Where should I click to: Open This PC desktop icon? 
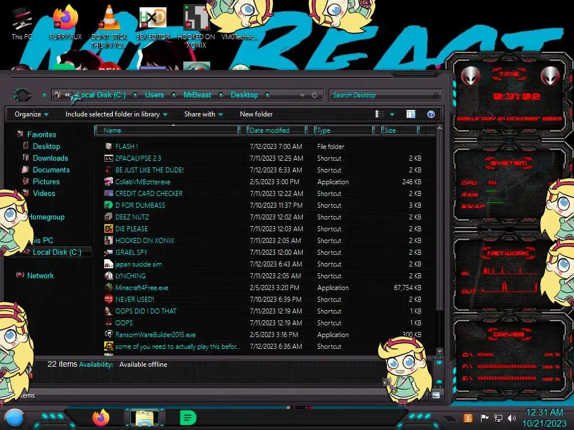(x=22, y=24)
